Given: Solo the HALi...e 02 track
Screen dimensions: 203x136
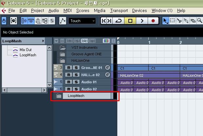Looking at the screenshot, I should pos(76,75).
